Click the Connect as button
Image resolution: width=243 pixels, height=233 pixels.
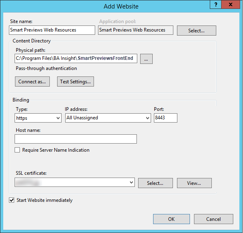(x=32, y=81)
